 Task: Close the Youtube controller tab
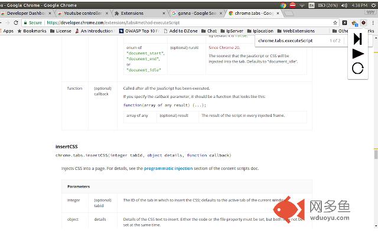(107, 13)
